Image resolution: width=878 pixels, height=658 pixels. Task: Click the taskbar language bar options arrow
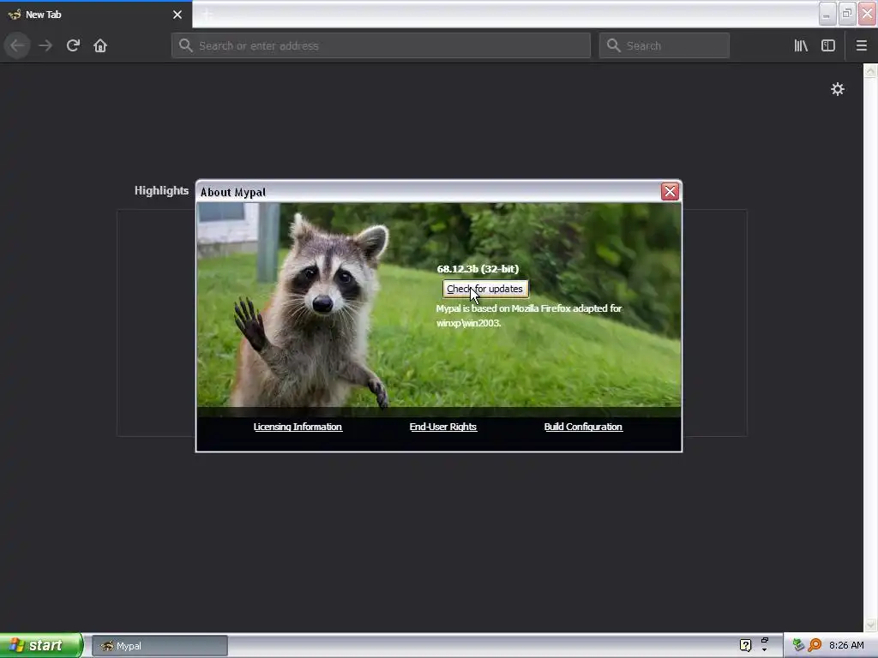click(x=764, y=649)
